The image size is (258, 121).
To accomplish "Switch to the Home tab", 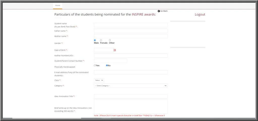I will tap(58, 6).
